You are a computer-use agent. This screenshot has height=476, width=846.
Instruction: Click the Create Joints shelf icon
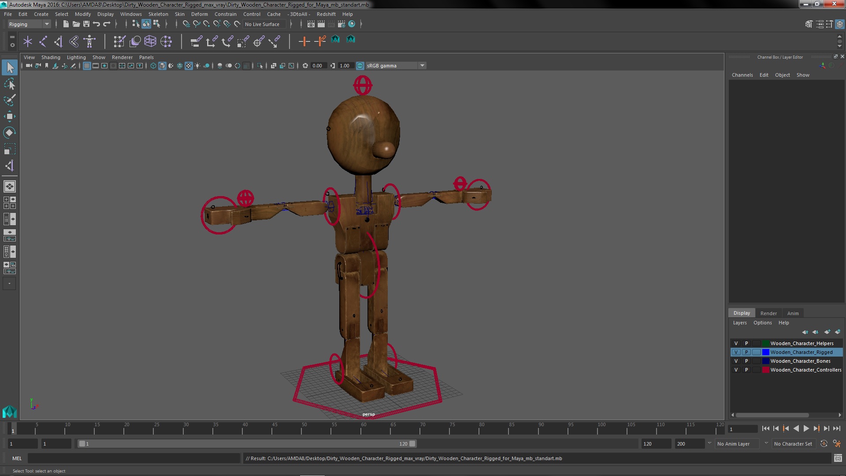click(x=43, y=41)
